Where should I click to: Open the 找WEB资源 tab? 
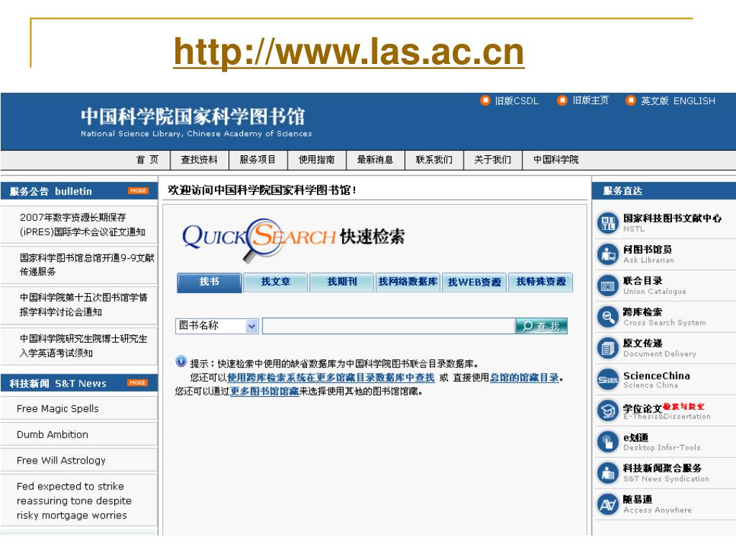pos(474,282)
